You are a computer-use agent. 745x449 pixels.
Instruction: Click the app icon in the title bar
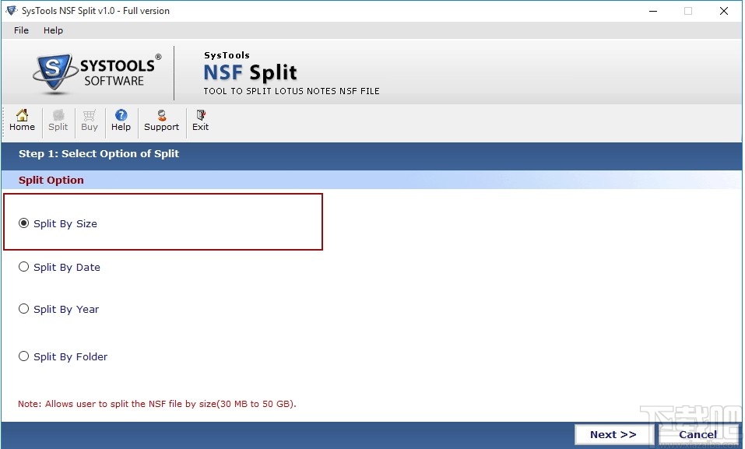tap(12, 10)
